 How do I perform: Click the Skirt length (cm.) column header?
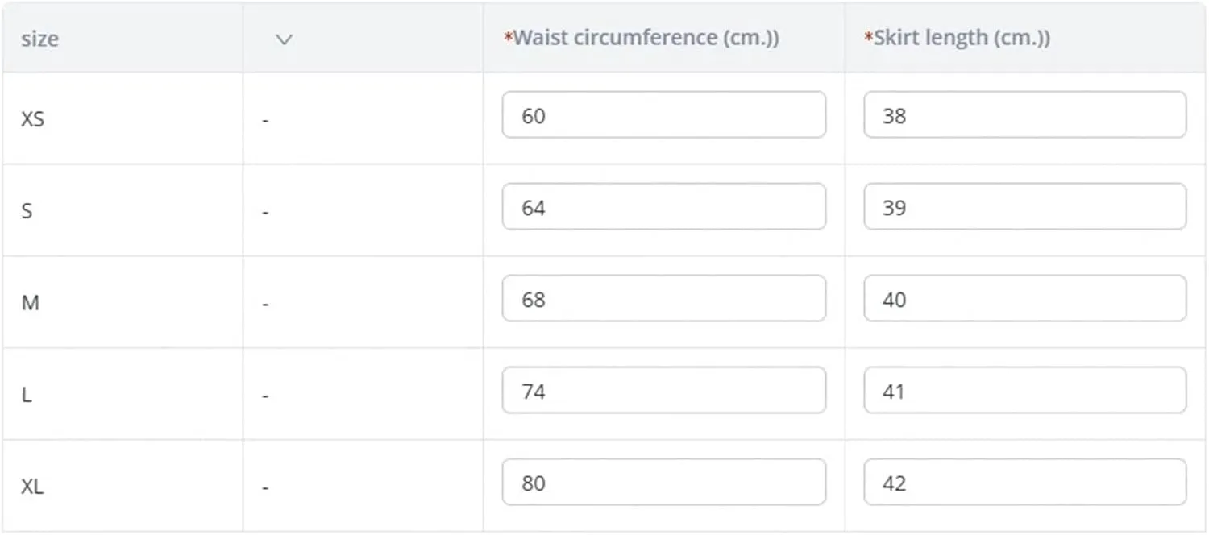pyautogui.click(x=958, y=38)
